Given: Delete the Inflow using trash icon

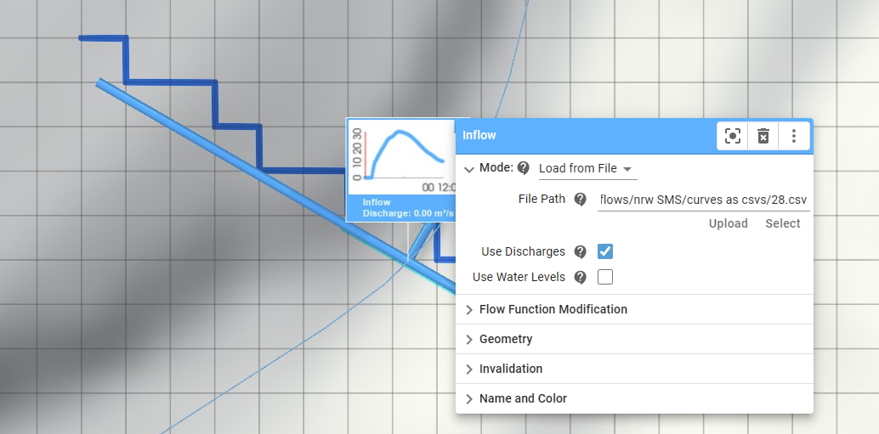Looking at the screenshot, I should tap(763, 136).
